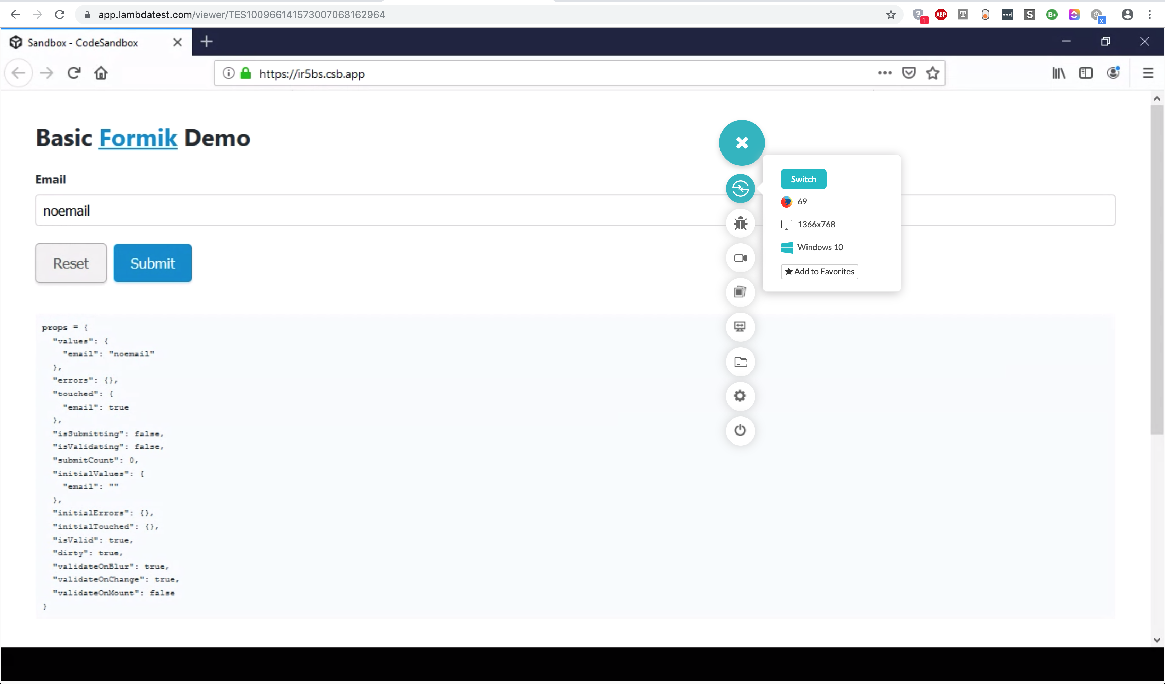Toggle the Firefox sidebar
Viewport: 1165px width, 684px height.
pyautogui.click(x=1086, y=73)
